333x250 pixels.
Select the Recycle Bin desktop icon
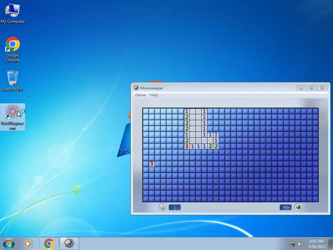[13, 81]
